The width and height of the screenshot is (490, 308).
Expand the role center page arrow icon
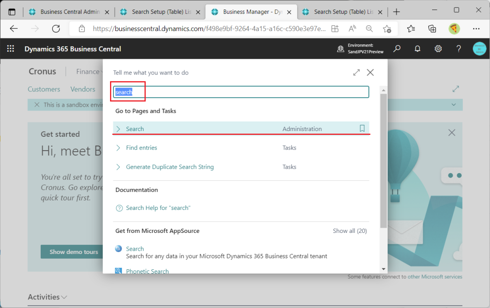[456, 89]
